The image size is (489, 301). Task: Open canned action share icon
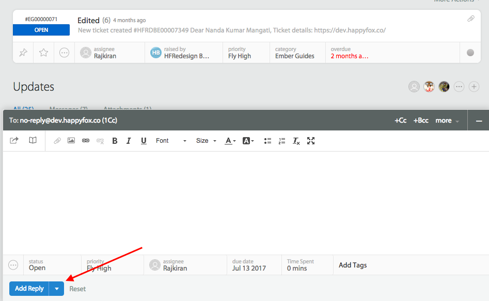pos(14,140)
